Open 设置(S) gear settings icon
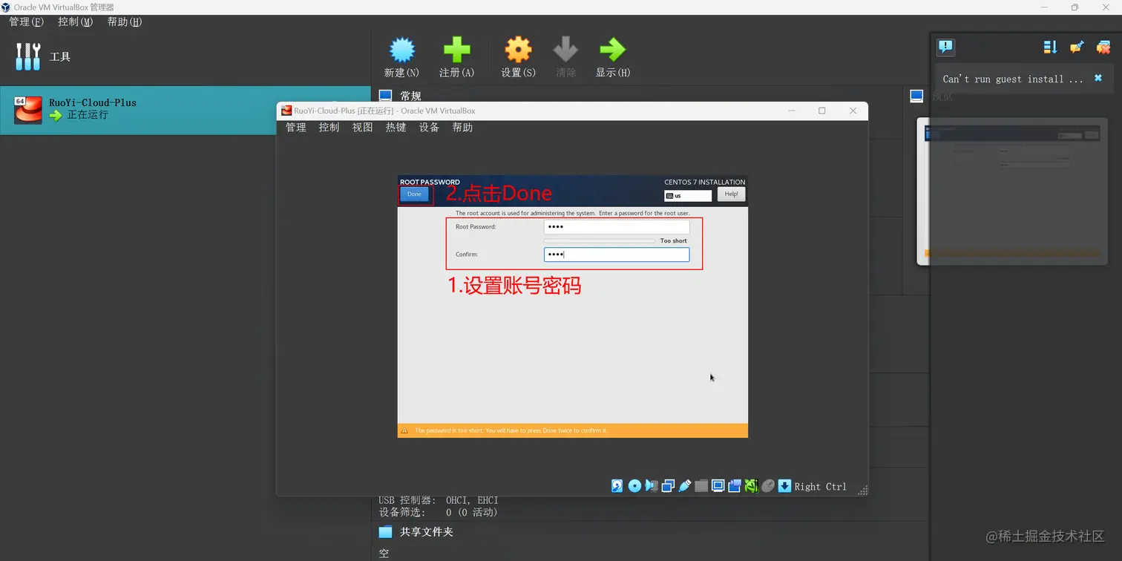This screenshot has height=561, width=1122. pyautogui.click(x=518, y=50)
